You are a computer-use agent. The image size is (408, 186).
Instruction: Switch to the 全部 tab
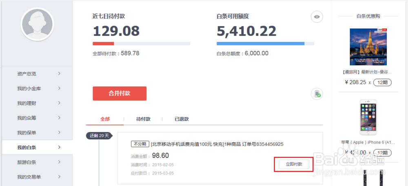coord(105,119)
